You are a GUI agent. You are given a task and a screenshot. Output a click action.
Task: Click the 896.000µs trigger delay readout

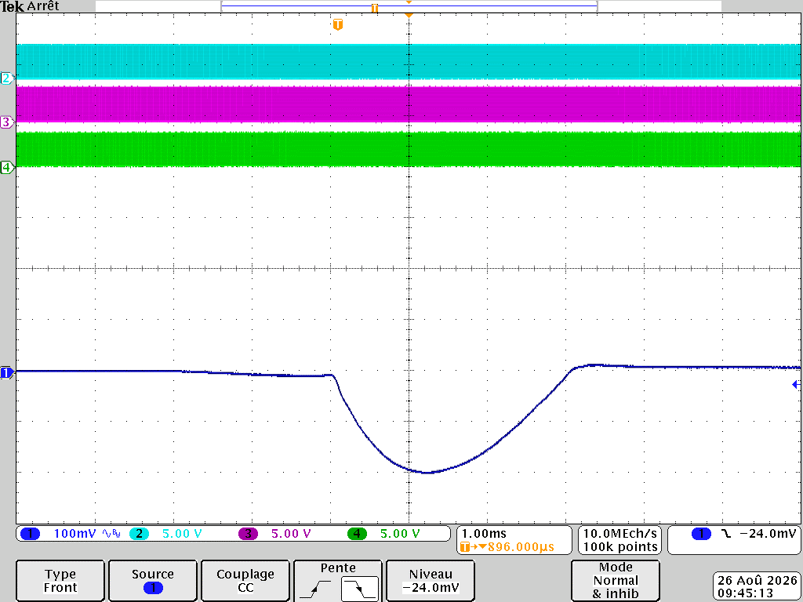pyautogui.click(x=521, y=547)
